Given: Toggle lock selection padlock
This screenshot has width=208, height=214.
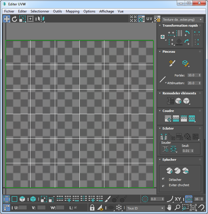Looking at the screenshot, I should click(92, 207).
